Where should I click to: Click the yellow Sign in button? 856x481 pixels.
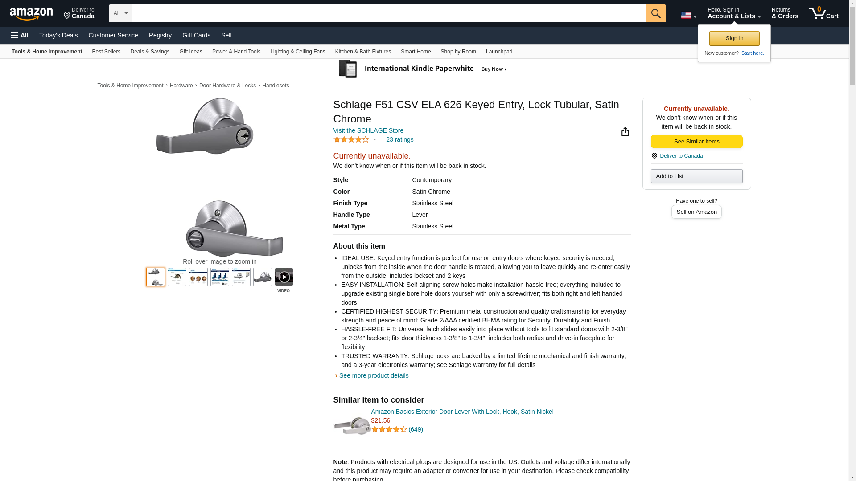click(734, 38)
